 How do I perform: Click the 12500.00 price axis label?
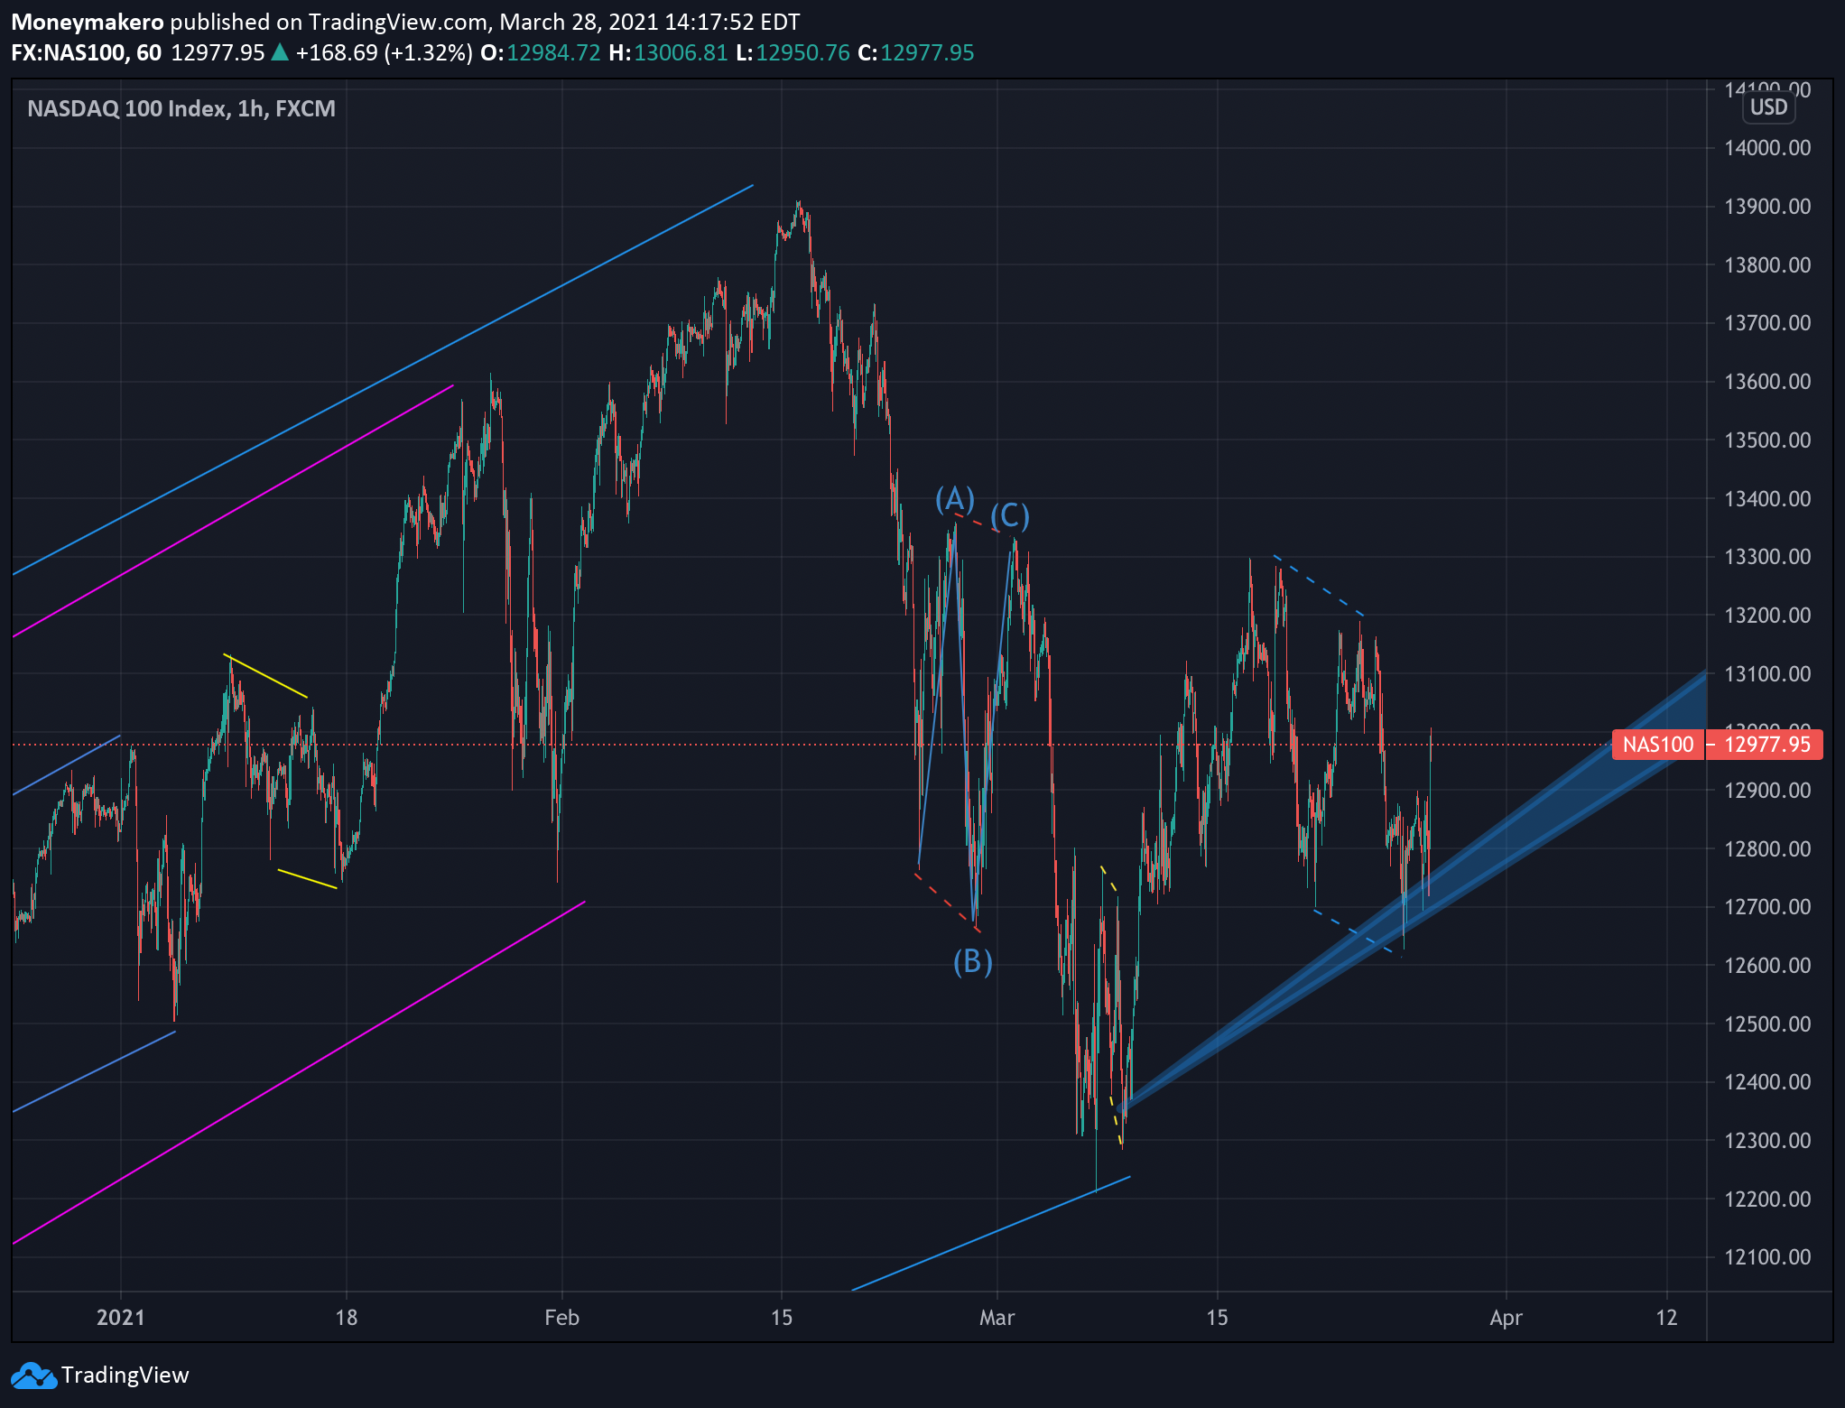point(1767,1024)
